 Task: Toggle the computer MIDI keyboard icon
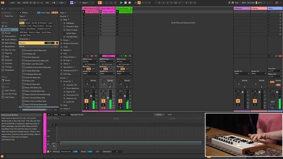pos(233,3)
